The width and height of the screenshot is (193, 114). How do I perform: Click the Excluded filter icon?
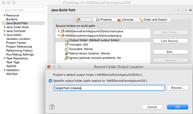click(x=67, y=49)
